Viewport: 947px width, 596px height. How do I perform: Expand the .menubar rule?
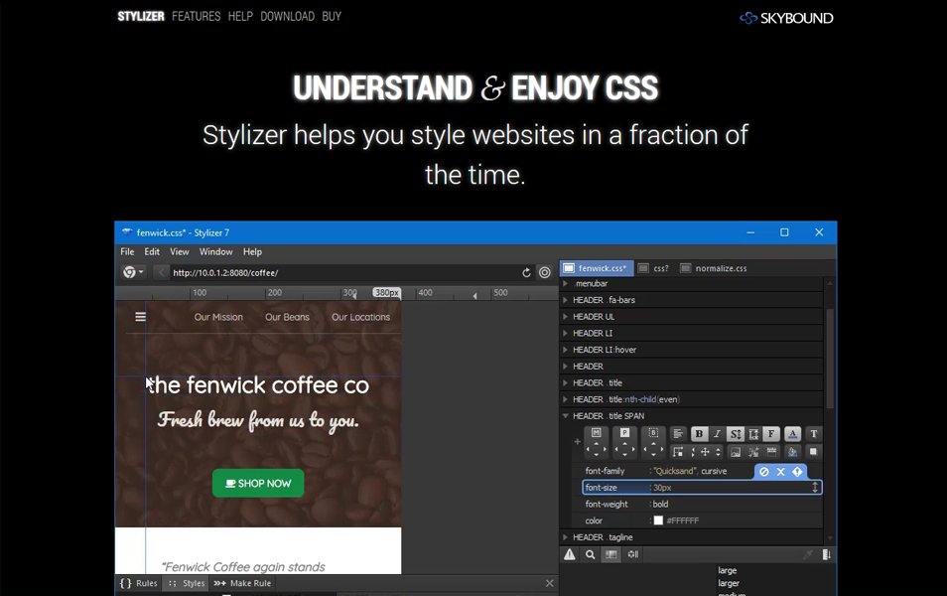[x=565, y=283]
